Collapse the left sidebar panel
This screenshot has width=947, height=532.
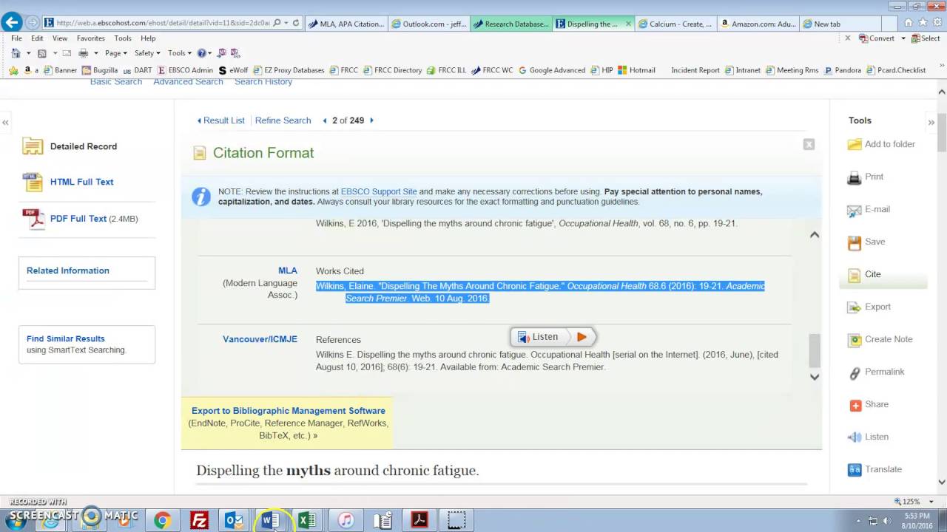(x=5, y=122)
